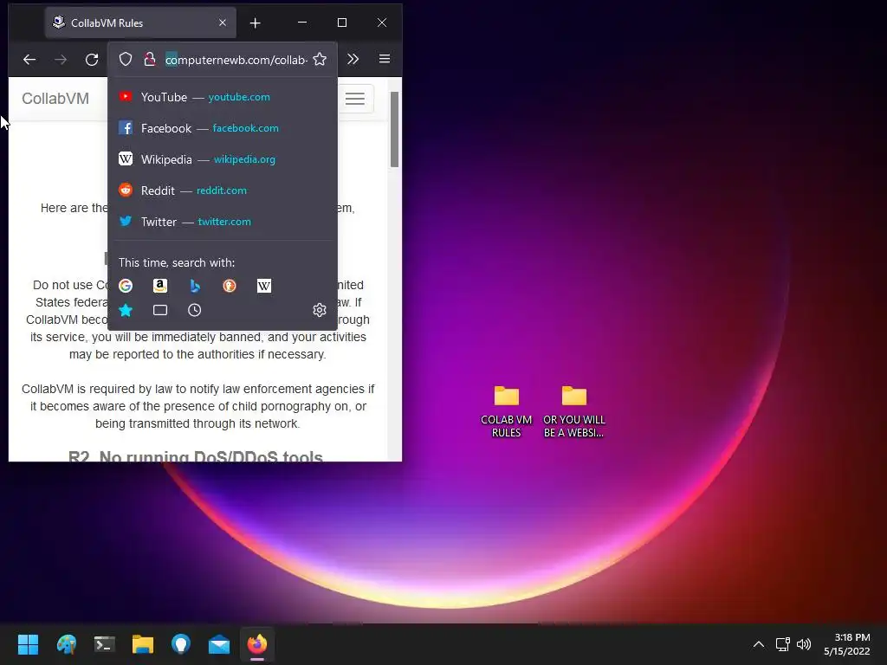This screenshot has height=665, width=887.
Task: Open network status tray icon
Action: (x=782, y=644)
